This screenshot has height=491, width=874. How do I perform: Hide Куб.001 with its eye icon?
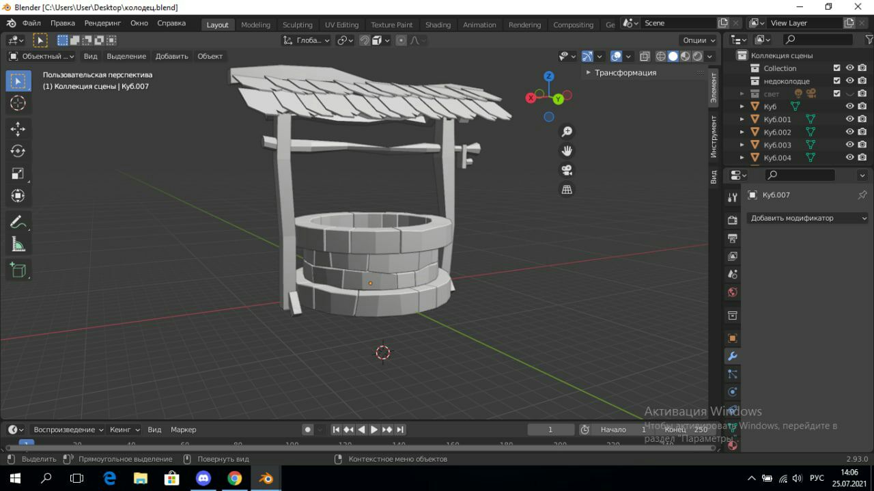(850, 120)
